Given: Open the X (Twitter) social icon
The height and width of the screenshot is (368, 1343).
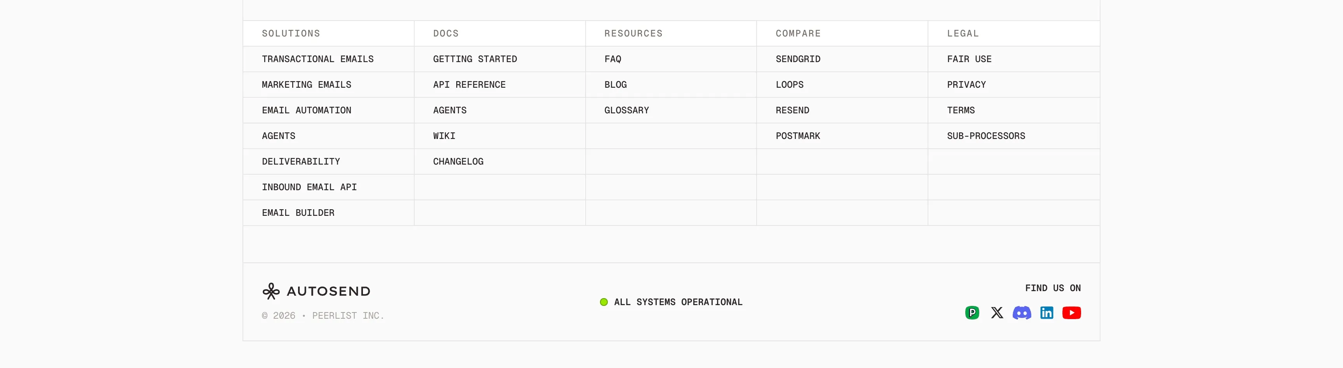Looking at the screenshot, I should pyautogui.click(x=997, y=313).
